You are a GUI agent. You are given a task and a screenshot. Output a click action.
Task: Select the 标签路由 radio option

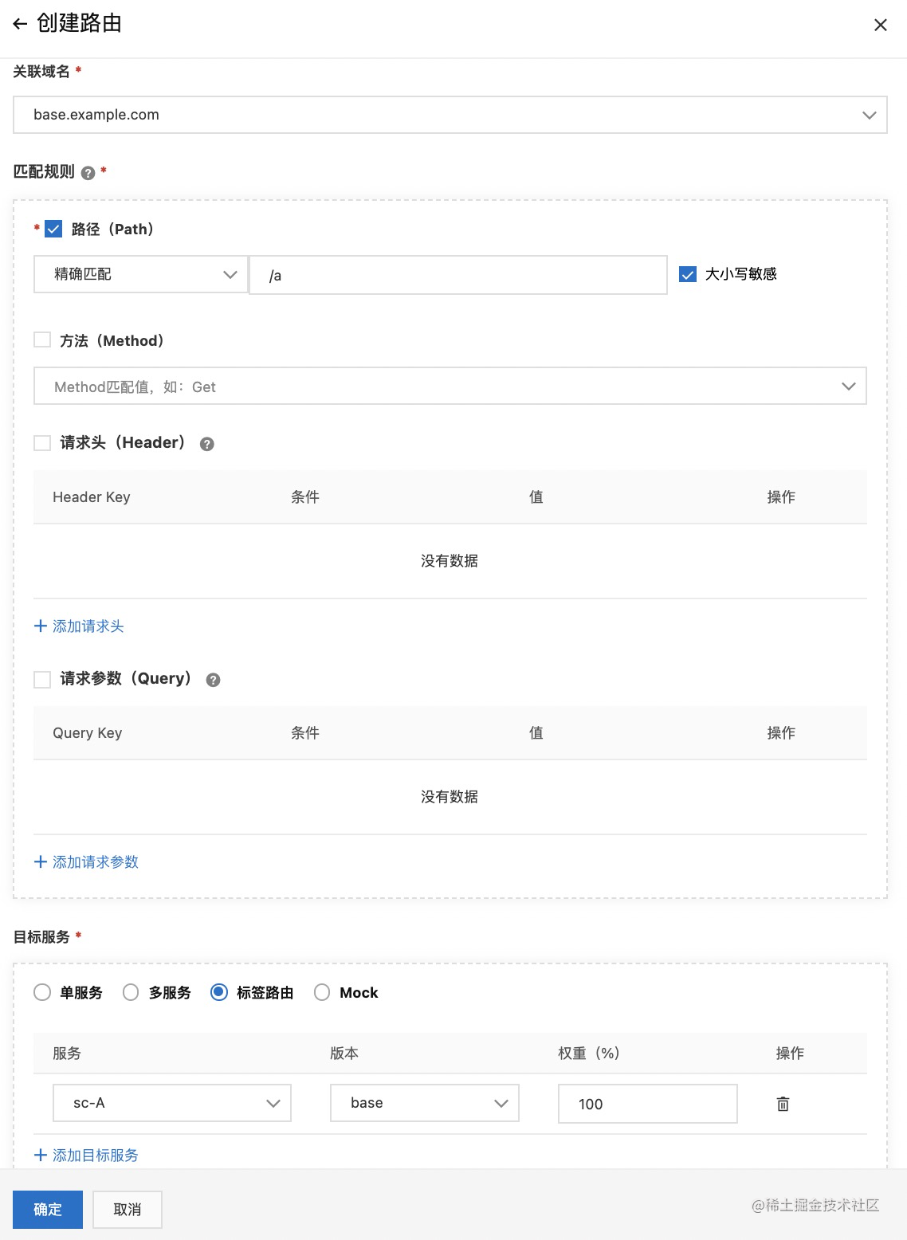[x=218, y=992]
